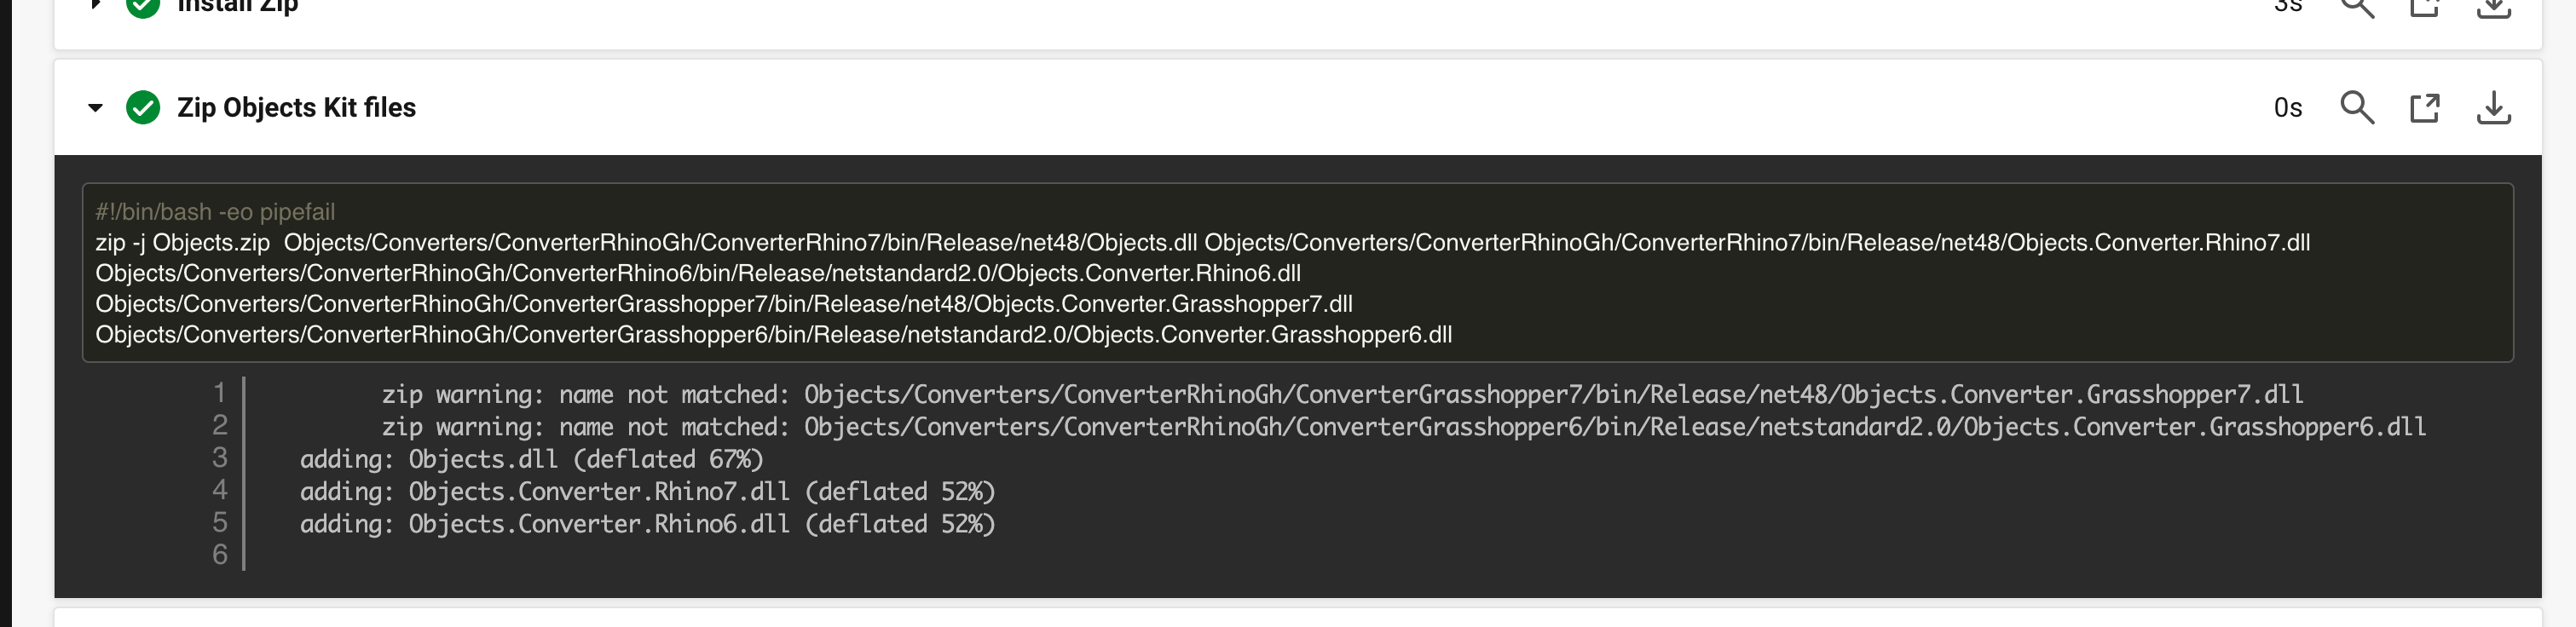
Task: Click the search icon on the Install Zip step
Action: point(2358,8)
